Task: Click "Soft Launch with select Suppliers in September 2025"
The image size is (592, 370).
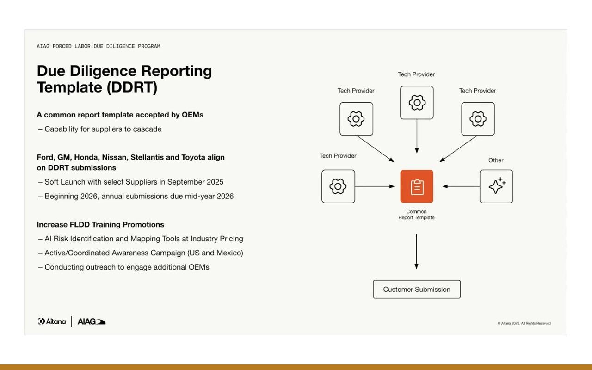Action: point(131,182)
